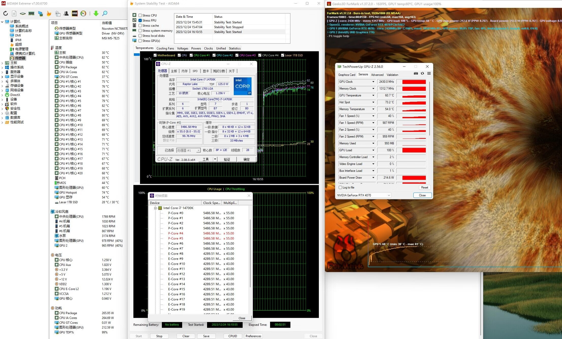Enable the Stress cache checkbox
The width and height of the screenshot is (562, 339).
click(140, 25)
